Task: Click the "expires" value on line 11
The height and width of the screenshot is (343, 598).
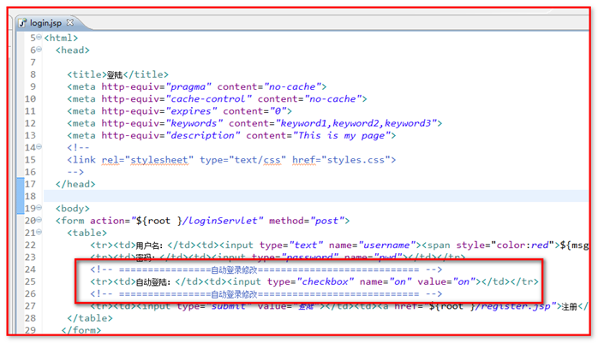Action: point(191,111)
